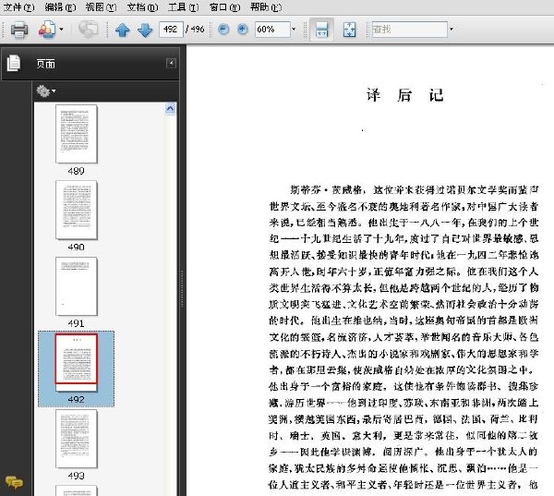Viewport: 554px width, 496px height.
Task: Click the Print icon in the toolbar
Action: tap(19, 30)
